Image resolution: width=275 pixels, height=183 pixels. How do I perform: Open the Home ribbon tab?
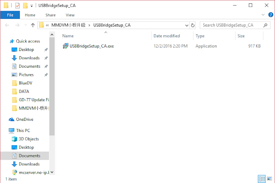tap(30, 15)
